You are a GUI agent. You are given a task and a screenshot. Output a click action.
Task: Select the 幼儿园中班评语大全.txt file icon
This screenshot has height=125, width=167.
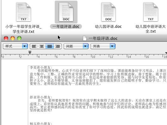click(x=151, y=12)
